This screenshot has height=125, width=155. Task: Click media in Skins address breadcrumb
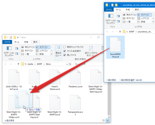[30, 64]
